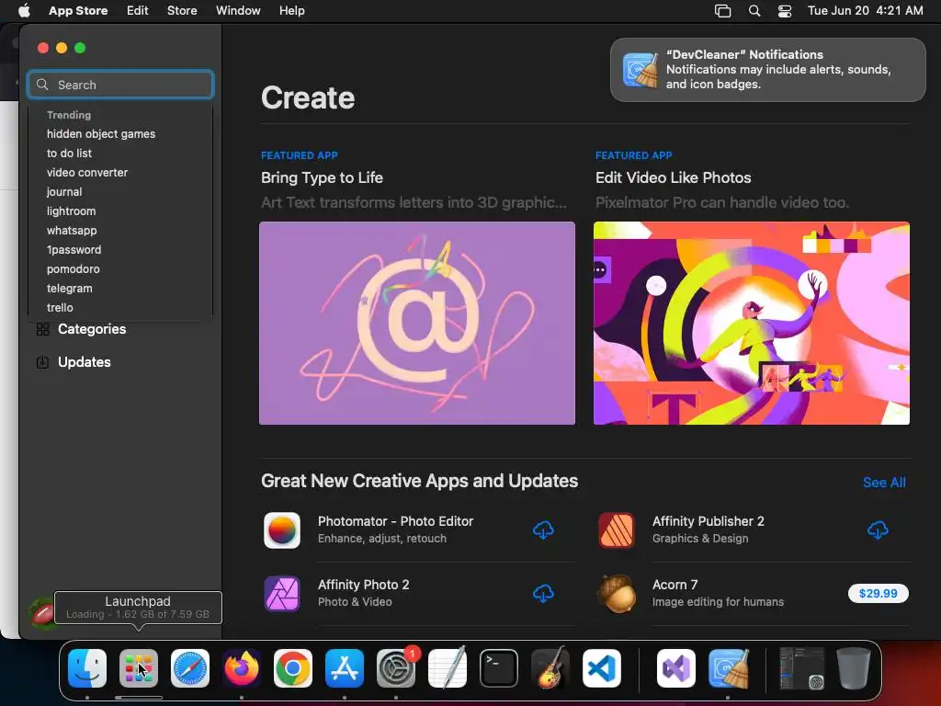
Task: Select trending search 'pomodoro'
Action: 74,269
